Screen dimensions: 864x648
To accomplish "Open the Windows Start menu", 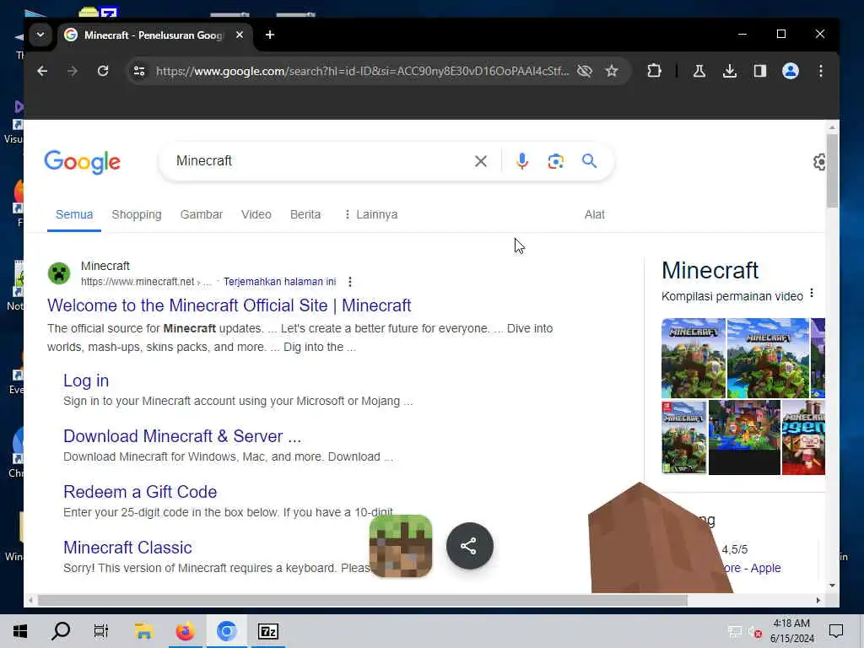I will pyautogui.click(x=20, y=631).
